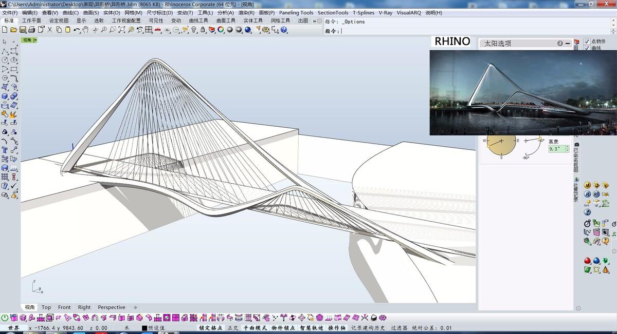Select the pointer arrow tool in left toolbar

5,42
